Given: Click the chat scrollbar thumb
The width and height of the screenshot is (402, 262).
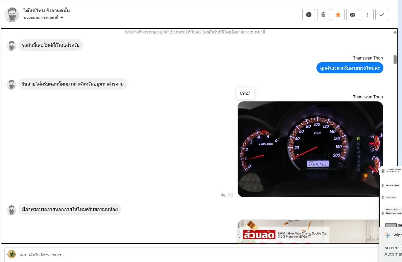Looking at the screenshot, I should click(395, 59).
